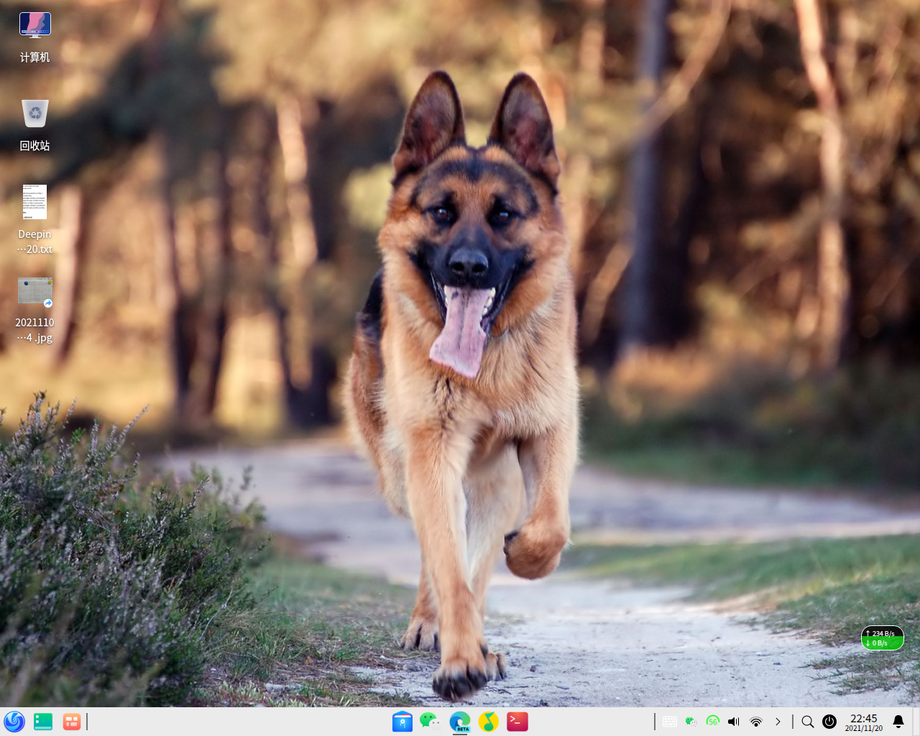
Task: Launch the blue app store icon
Action: tap(402, 722)
